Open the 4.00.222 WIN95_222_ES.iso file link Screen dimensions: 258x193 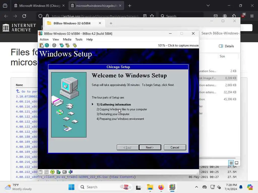click(x=62, y=177)
